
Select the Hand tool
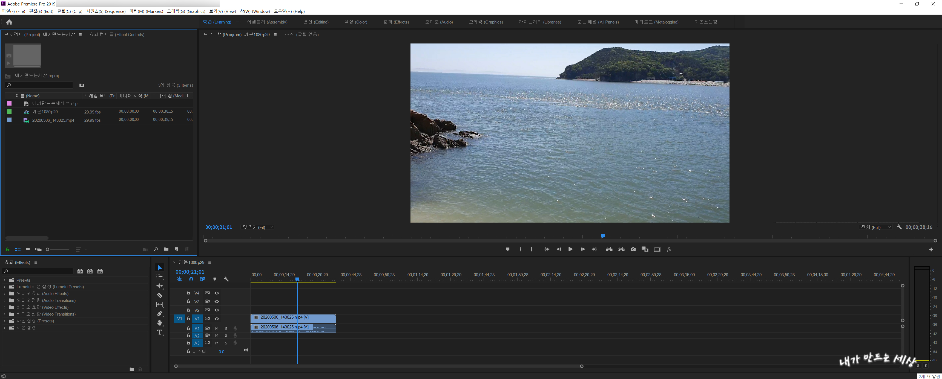pyautogui.click(x=159, y=323)
